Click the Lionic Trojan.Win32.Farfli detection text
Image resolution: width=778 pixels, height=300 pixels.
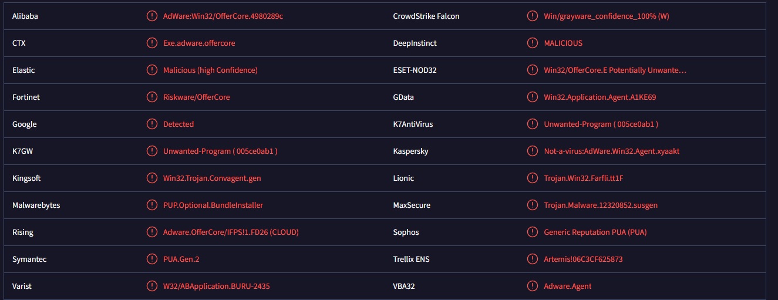587,178
